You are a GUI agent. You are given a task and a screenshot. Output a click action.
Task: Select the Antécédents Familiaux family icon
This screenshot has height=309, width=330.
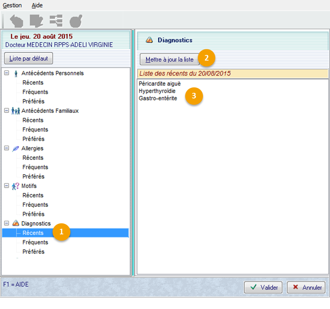pyautogui.click(x=16, y=111)
